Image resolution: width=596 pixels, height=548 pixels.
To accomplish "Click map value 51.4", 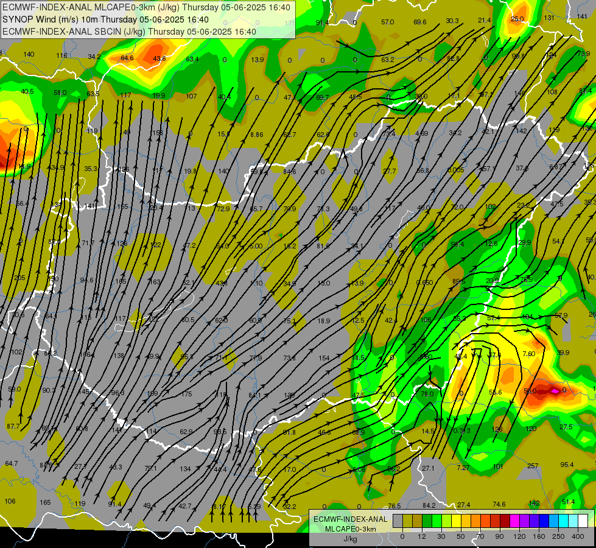I will pyautogui.click(x=568, y=502).
